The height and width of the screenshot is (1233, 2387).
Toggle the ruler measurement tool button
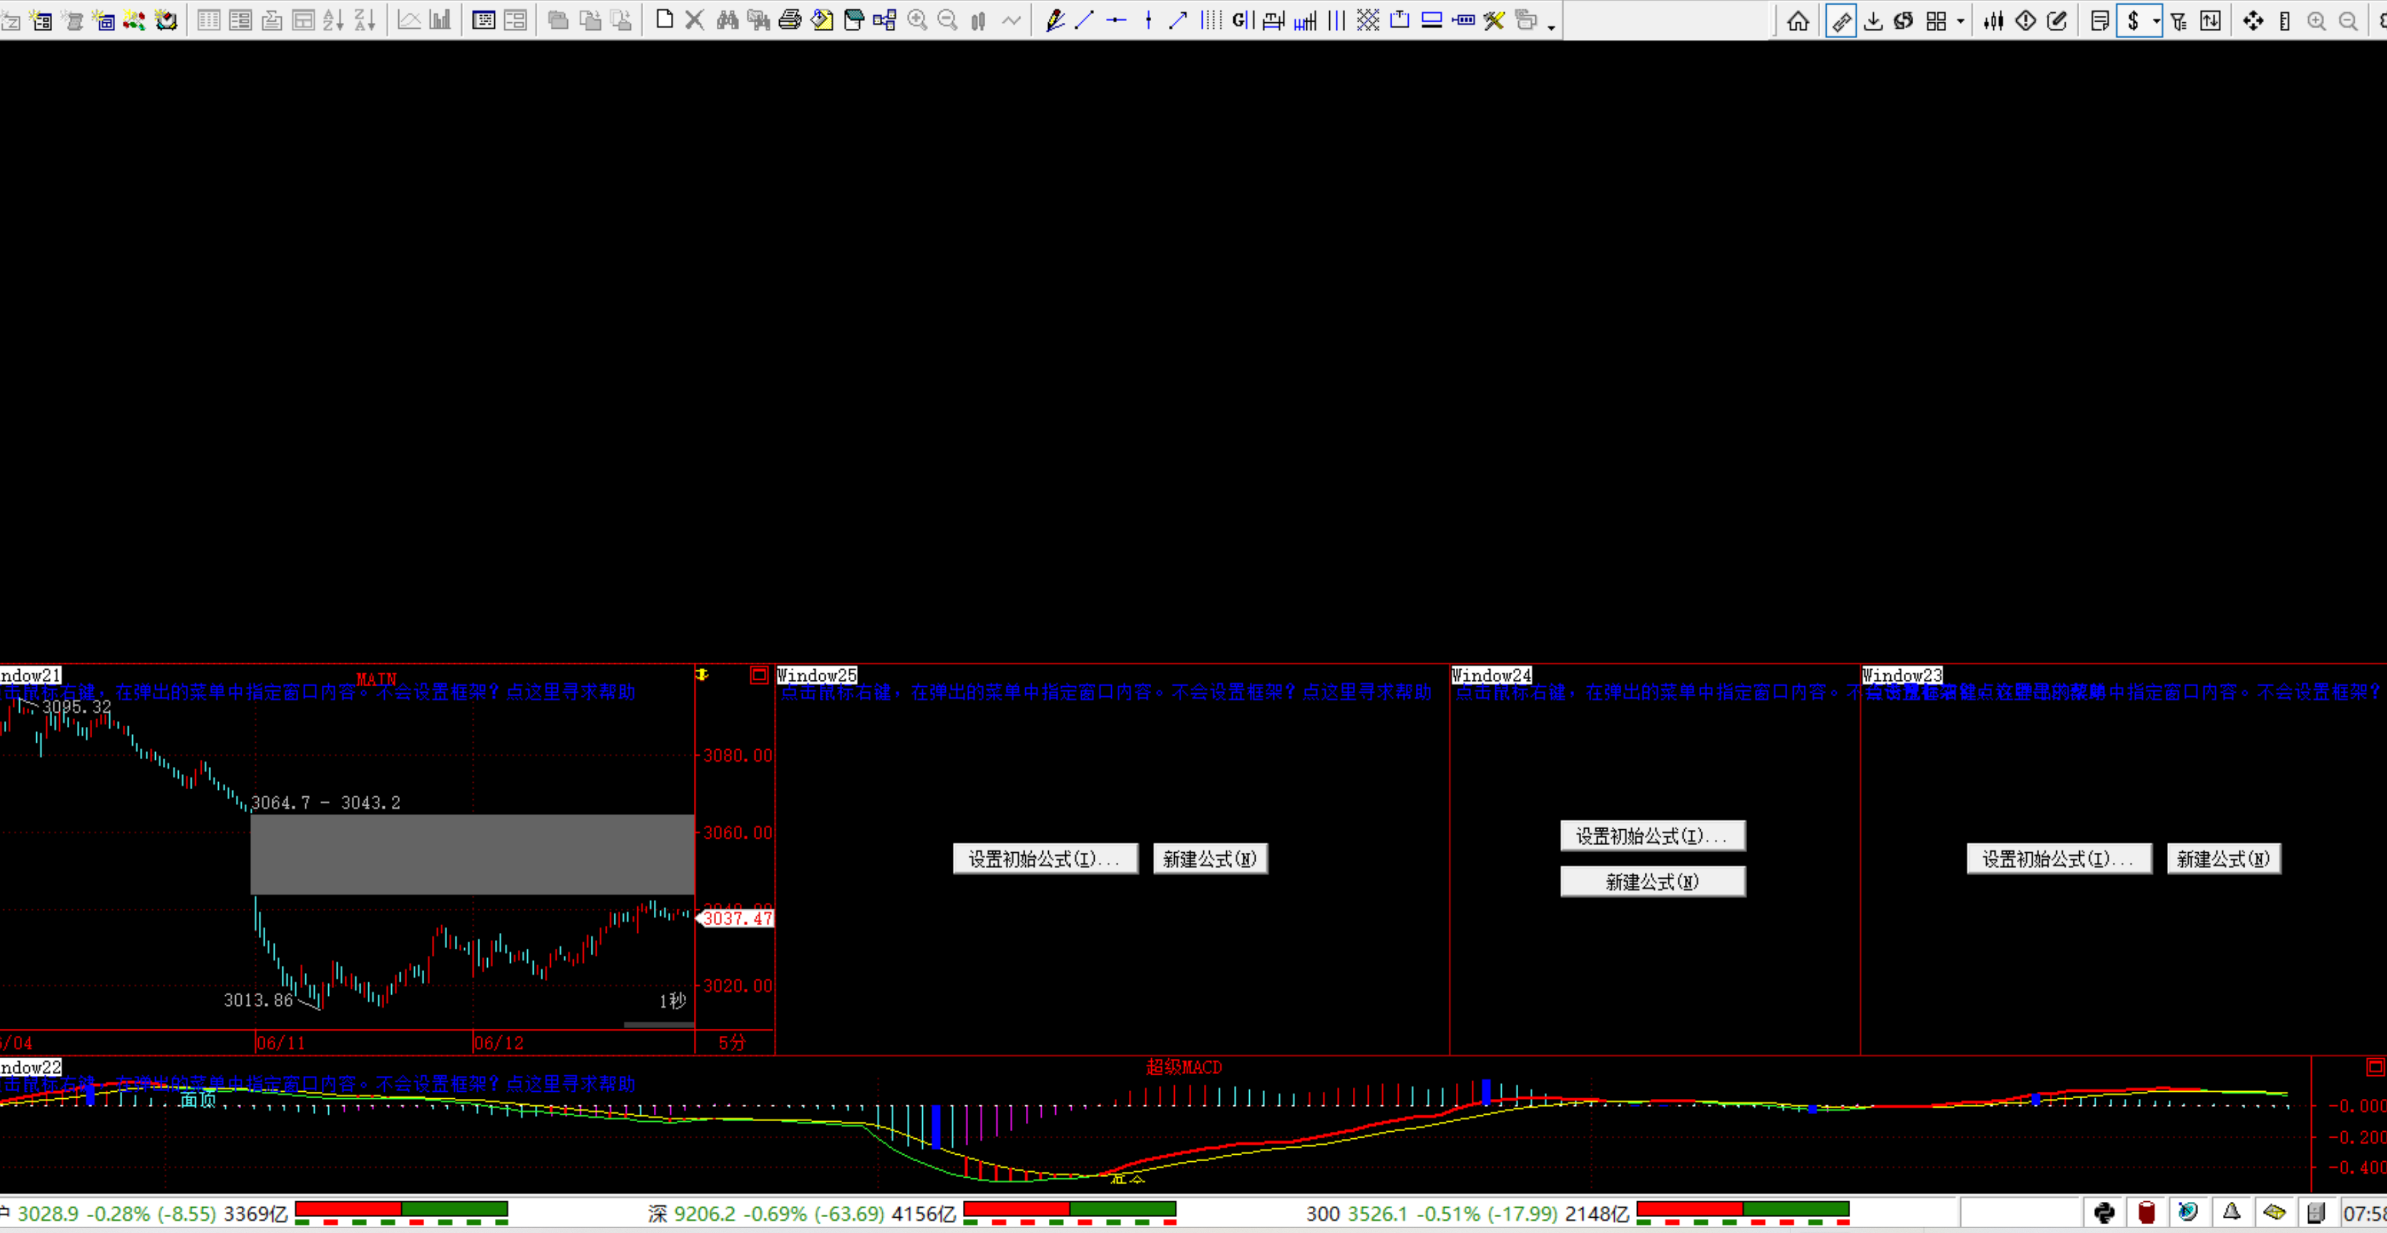point(1840,22)
